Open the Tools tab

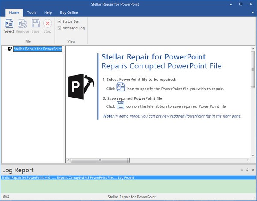click(x=32, y=13)
